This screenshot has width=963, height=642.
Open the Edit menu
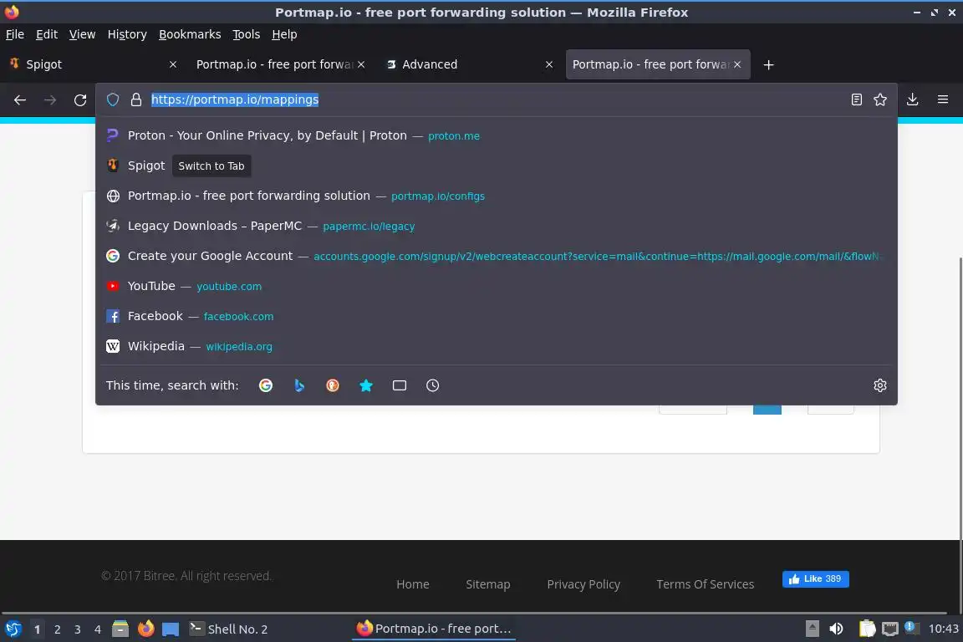pos(47,34)
